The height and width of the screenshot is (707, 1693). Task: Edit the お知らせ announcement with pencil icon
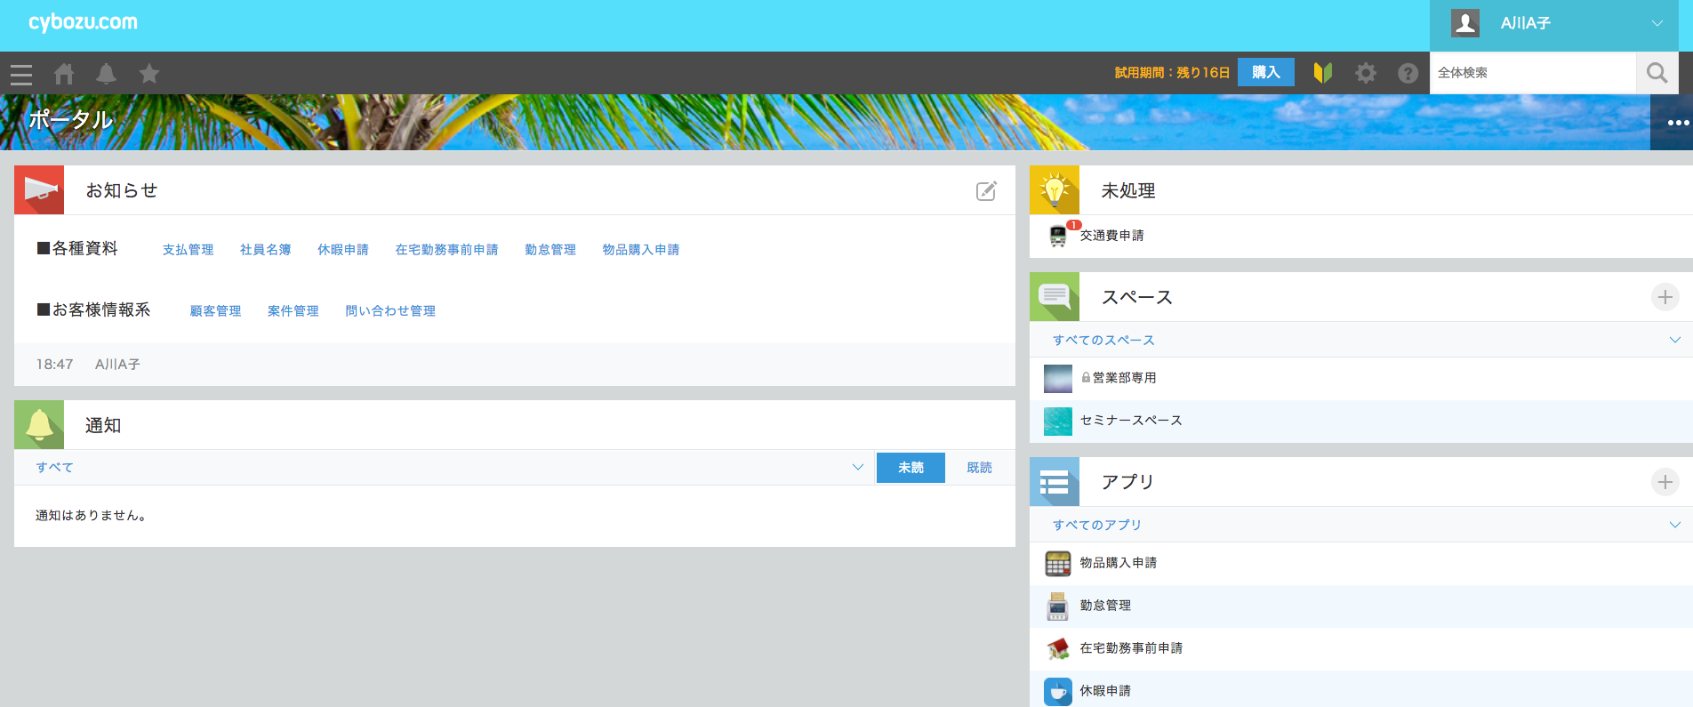(986, 190)
